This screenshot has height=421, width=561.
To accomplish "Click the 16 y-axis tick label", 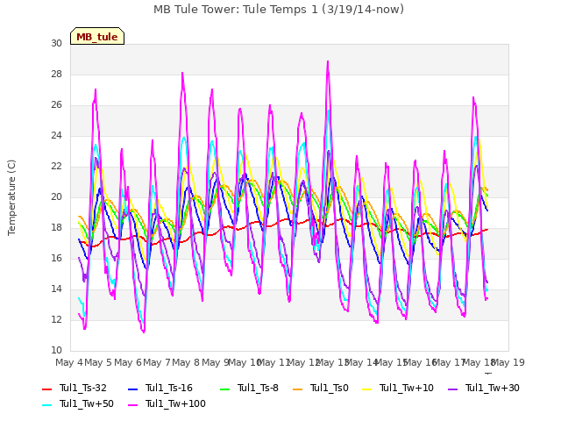I will pos(56,259).
